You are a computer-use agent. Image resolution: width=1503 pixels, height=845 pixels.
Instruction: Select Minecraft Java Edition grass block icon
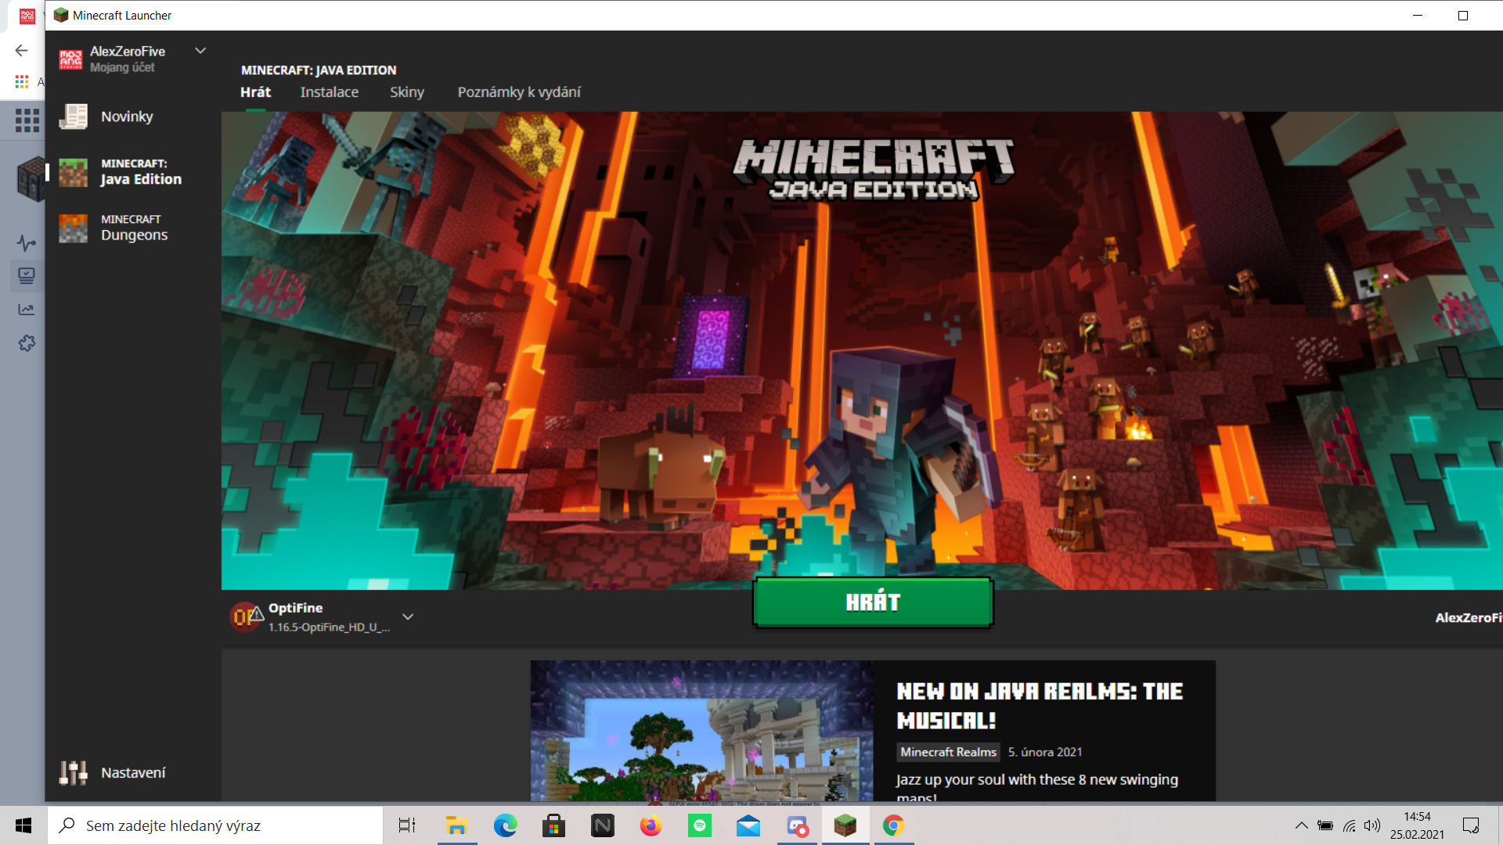tap(74, 172)
